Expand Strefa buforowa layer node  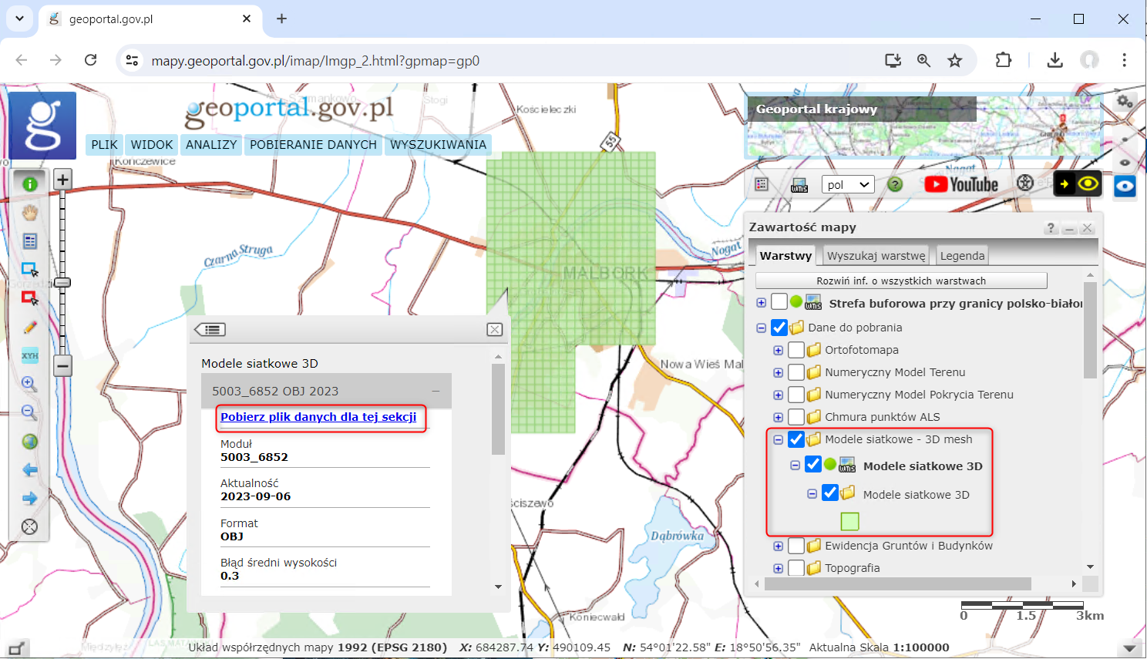click(x=762, y=303)
